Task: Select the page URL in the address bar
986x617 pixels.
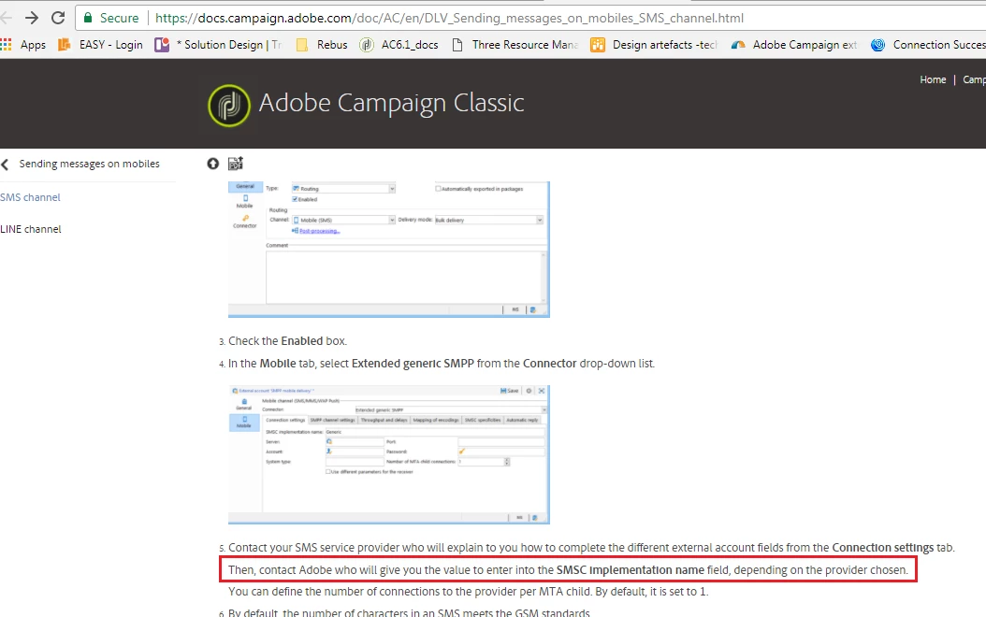Action: click(x=449, y=18)
